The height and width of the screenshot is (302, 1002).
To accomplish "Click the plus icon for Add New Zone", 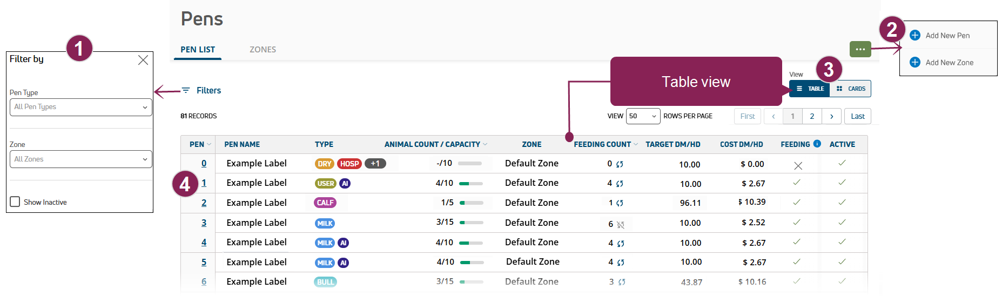I will (x=915, y=62).
